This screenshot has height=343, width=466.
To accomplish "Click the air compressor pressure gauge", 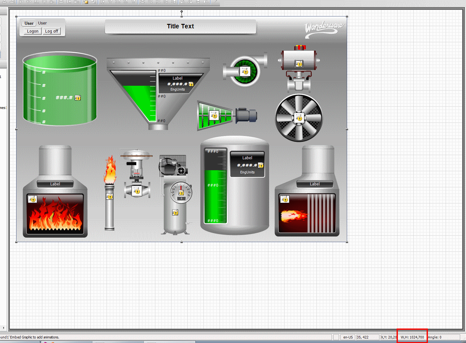I will click(181, 192).
